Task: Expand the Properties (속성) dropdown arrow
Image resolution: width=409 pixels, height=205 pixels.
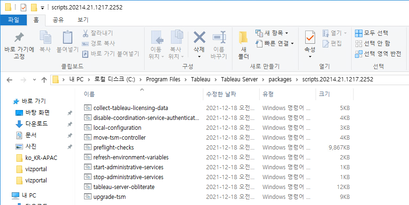Action: pos(310,57)
